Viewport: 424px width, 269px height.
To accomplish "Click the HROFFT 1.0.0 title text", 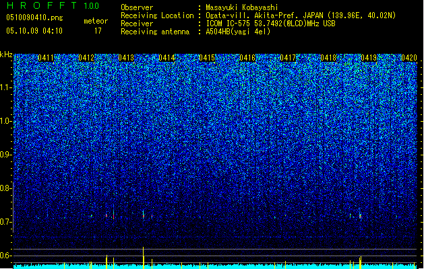I will [x=53, y=5].
